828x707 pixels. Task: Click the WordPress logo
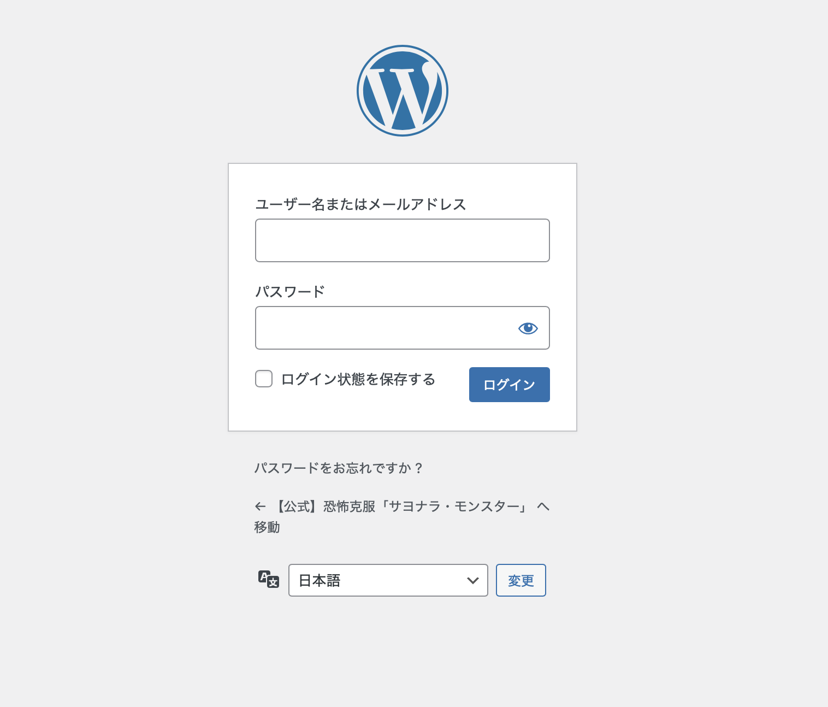pos(403,91)
